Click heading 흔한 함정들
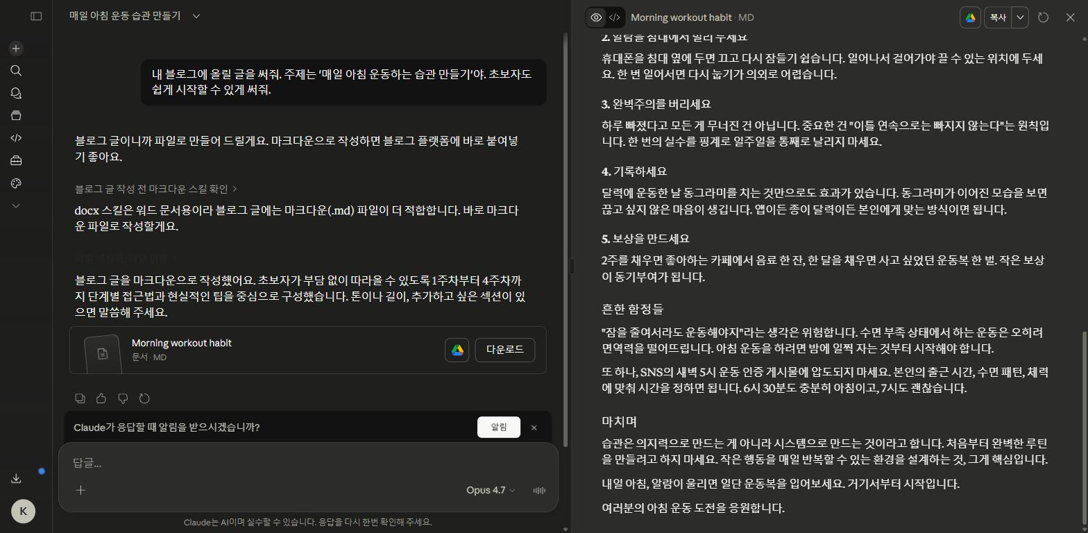 coord(632,310)
